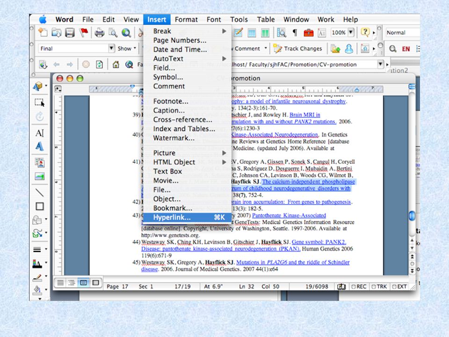Toggle REC macro recording in status bar

tap(359, 286)
